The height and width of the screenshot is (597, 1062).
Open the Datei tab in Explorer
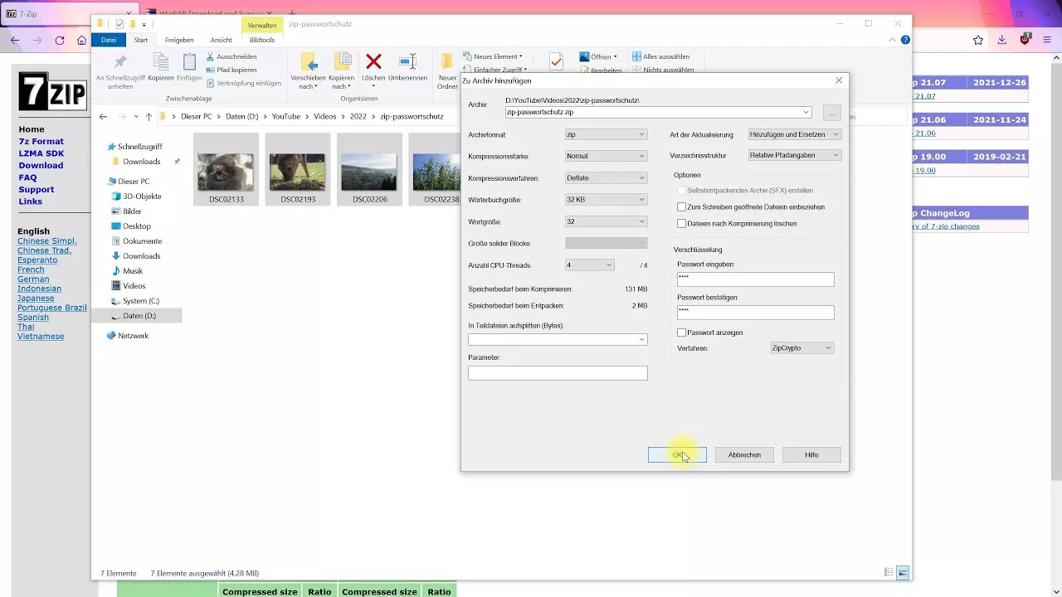[x=109, y=40]
